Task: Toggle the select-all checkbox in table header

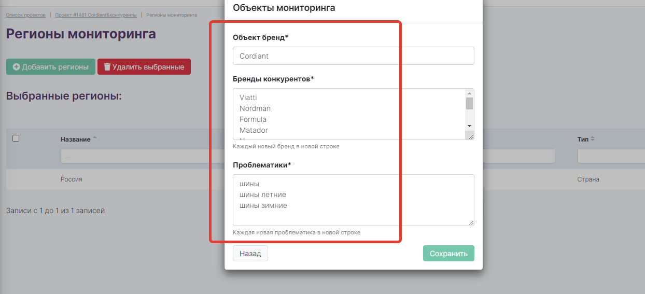Action: (16, 138)
